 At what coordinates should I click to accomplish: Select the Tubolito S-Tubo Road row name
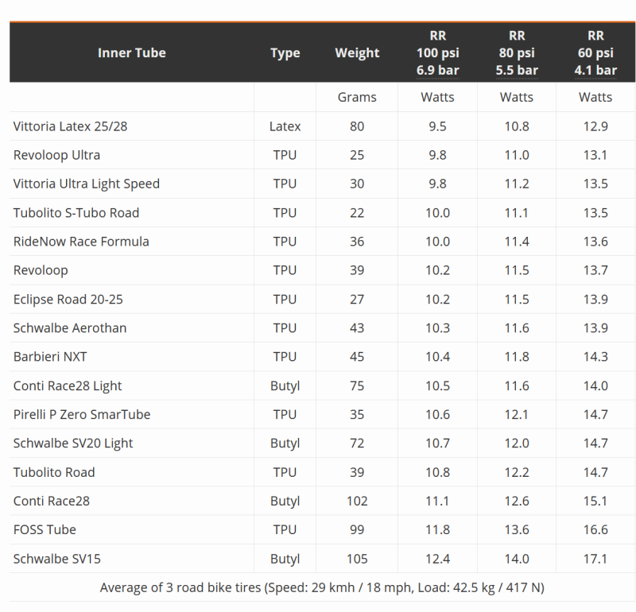pyautogui.click(x=76, y=212)
